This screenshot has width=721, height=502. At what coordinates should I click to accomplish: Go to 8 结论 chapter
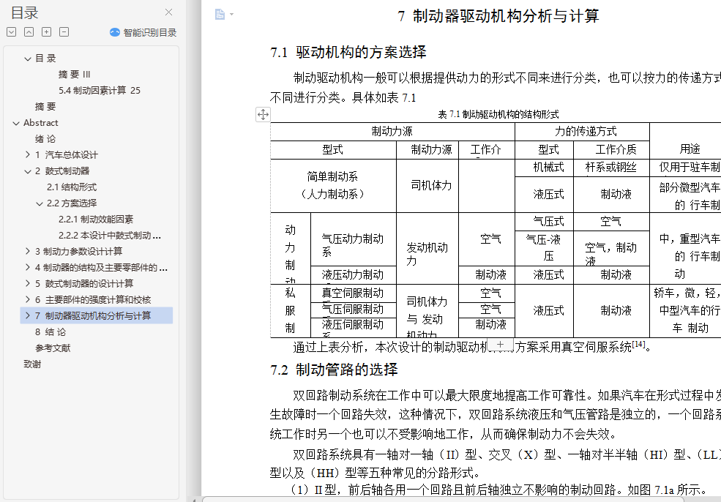tap(51, 332)
